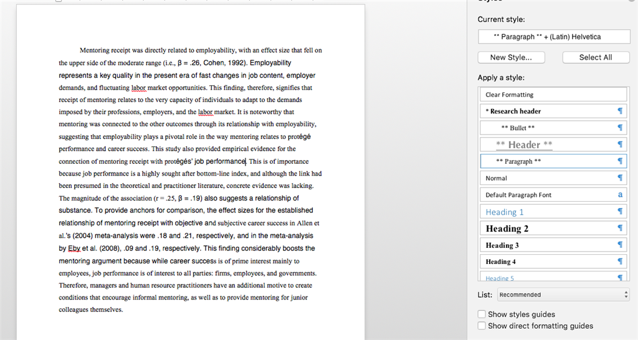The width and height of the screenshot is (638, 340).
Task: Apply the Heading 4 style
Action: (x=553, y=262)
